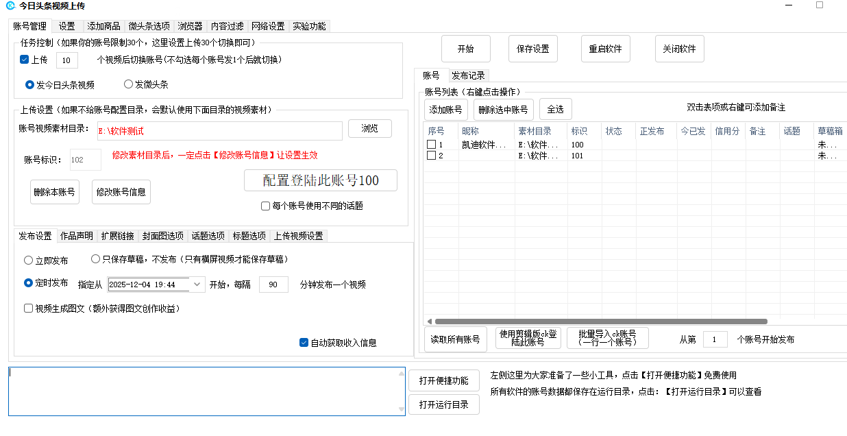Select the 发微头条 radio option
The width and height of the screenshot is (847, 436).
point(128,84)
